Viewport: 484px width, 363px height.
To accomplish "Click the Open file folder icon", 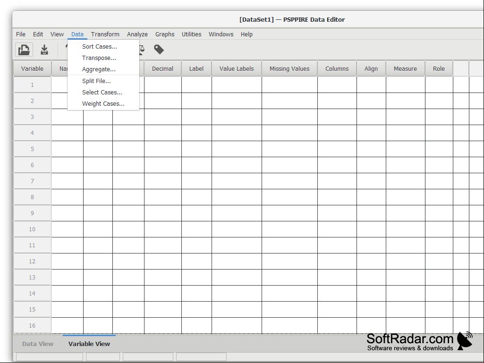I will click(24, 50).
